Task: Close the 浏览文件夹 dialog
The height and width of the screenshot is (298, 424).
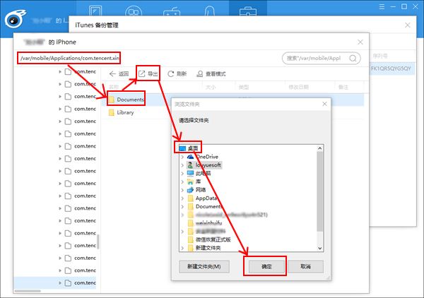Action: (x=324, y=104)
